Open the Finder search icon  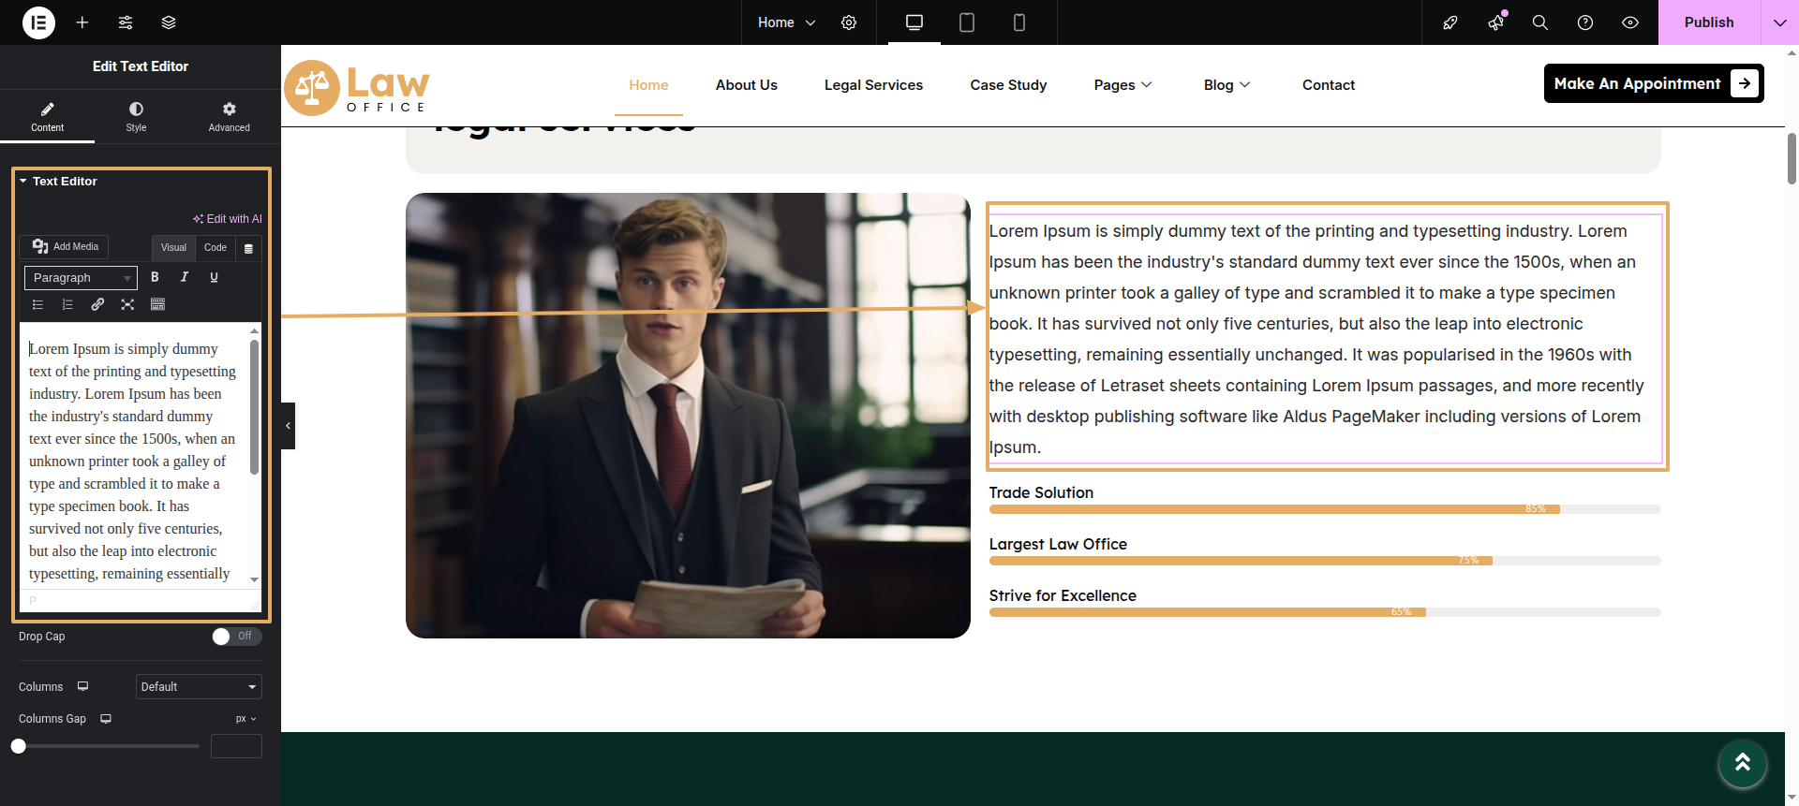(1539, 22)
